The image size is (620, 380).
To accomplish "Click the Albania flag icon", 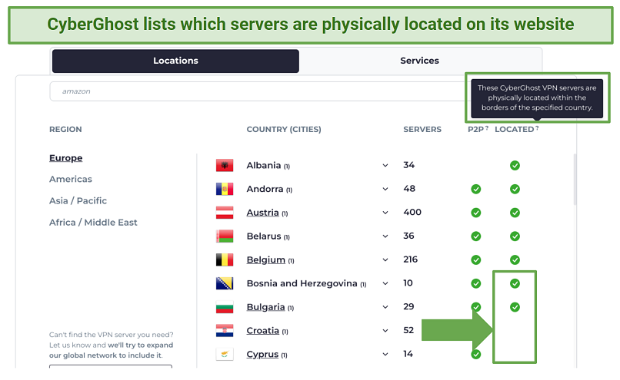I will click(x=225, y=165).
